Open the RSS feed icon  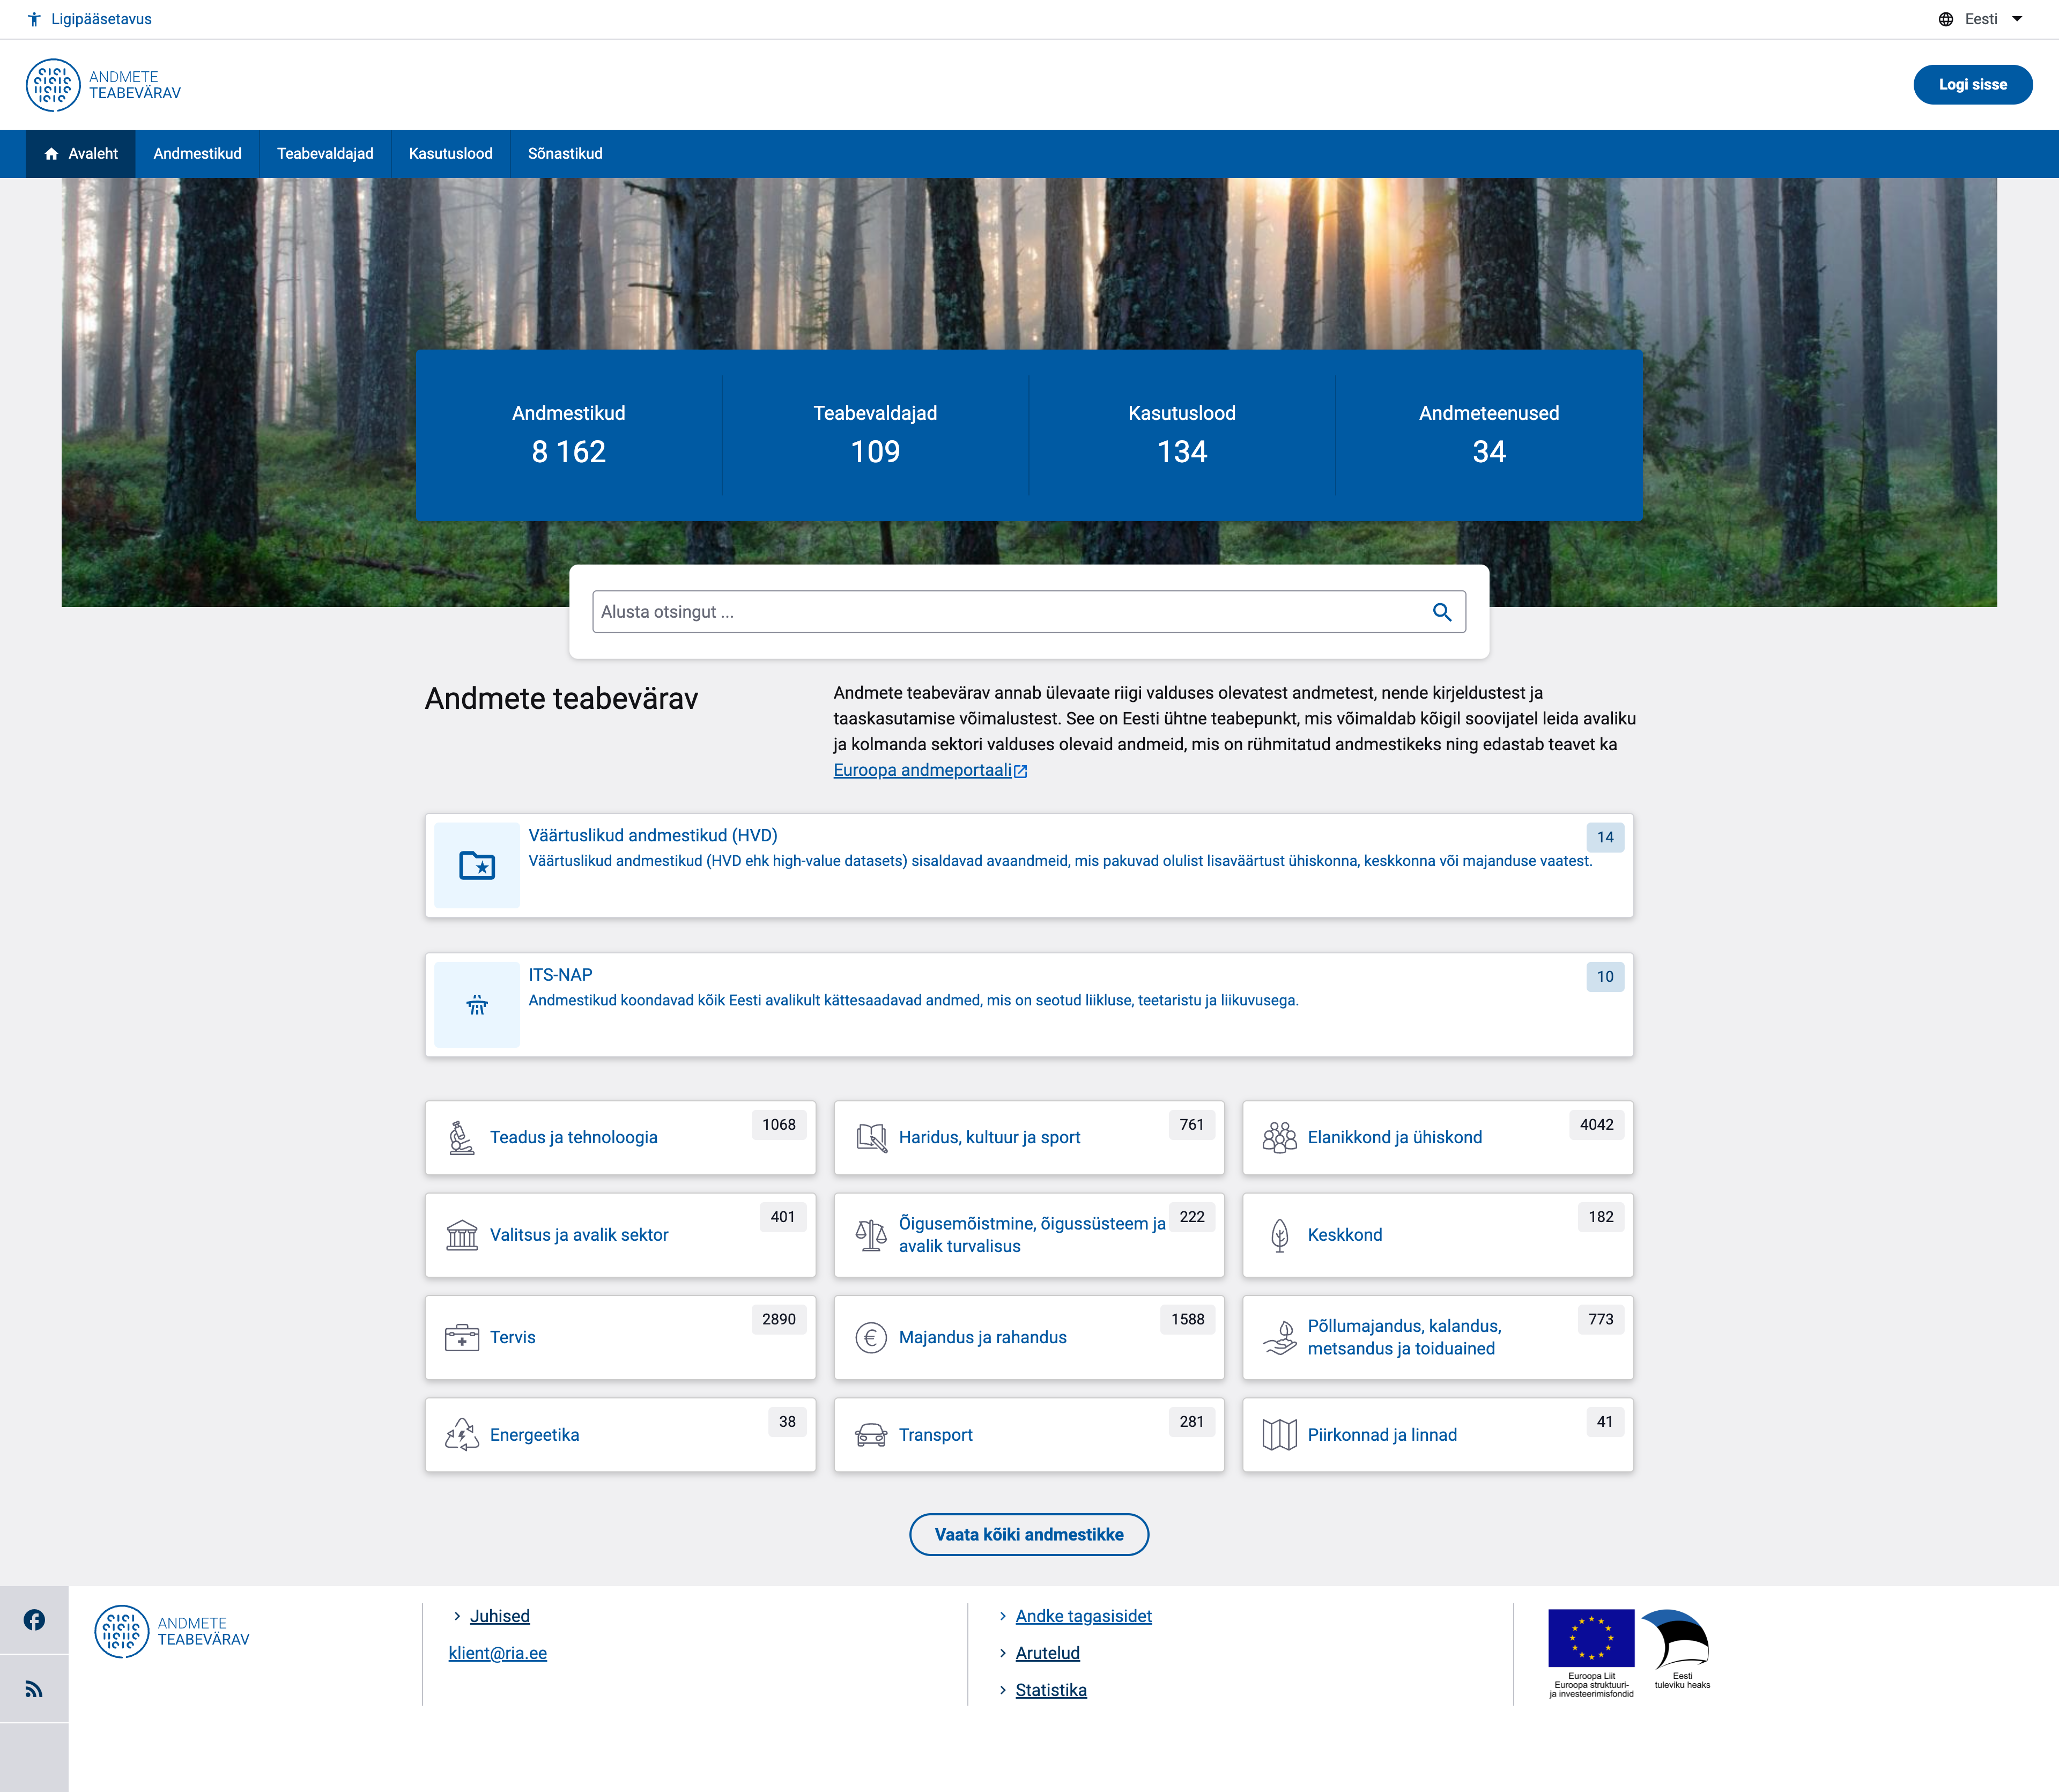[34, 1689]
